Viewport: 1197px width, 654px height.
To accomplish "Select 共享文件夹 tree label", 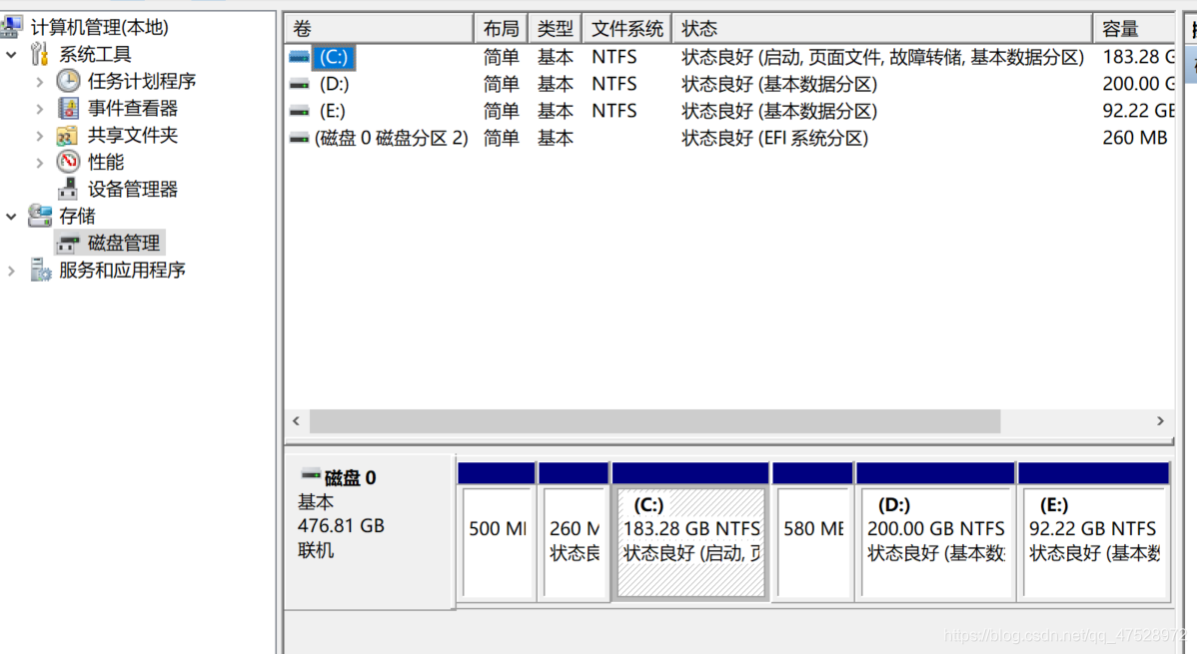I will pos(133,135).
